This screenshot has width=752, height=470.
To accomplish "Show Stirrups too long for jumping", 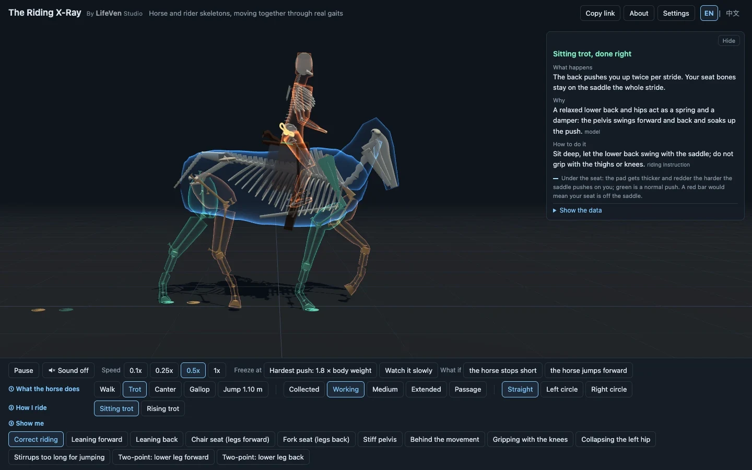I will [59, 457].
